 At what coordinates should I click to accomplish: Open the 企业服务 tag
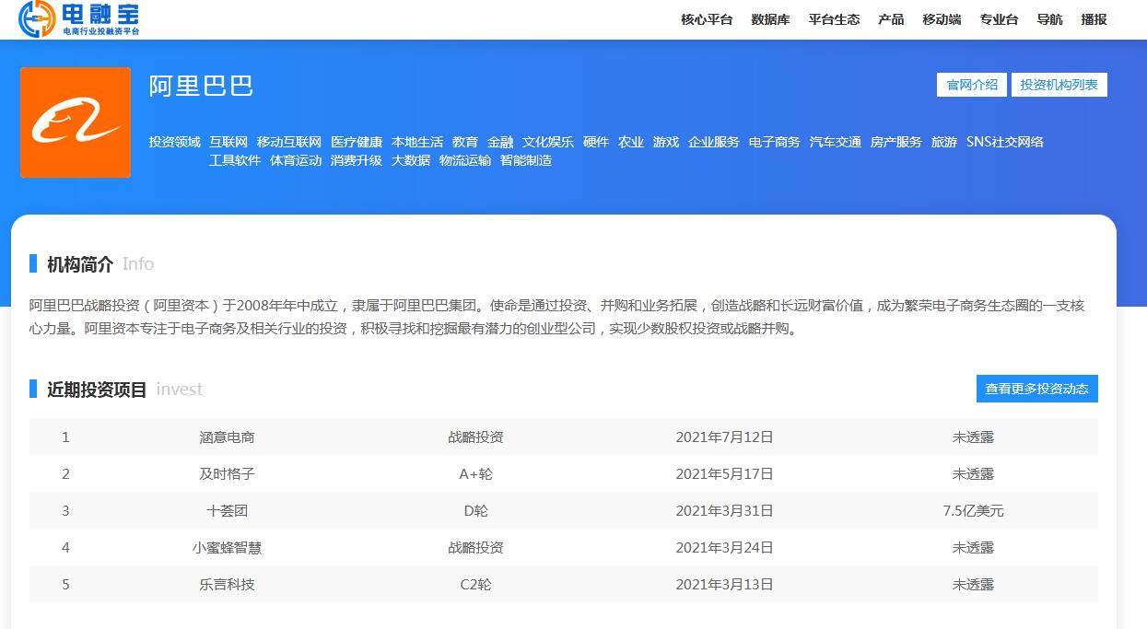[x=714, y=142]
